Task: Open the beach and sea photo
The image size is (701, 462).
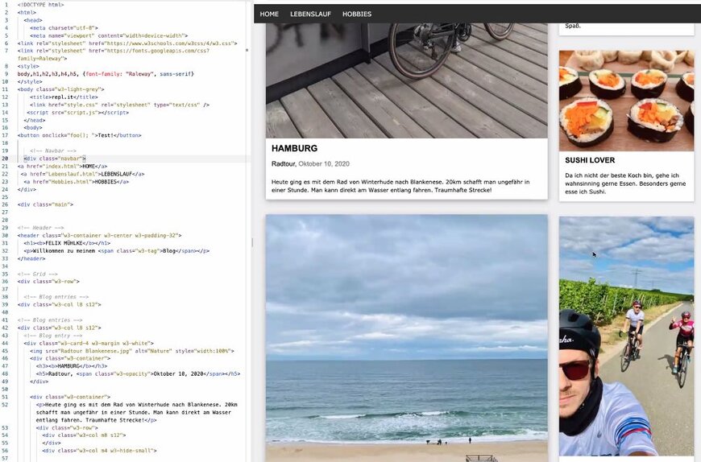Action: point(406,338)
